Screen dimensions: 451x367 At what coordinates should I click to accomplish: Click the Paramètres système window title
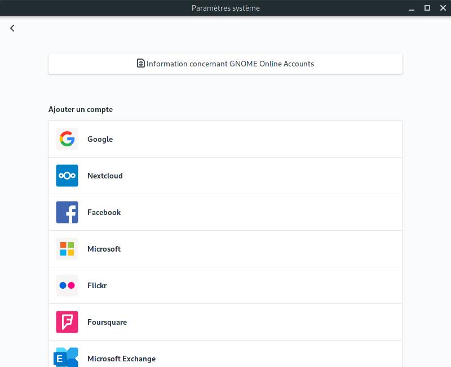[225, 8]
